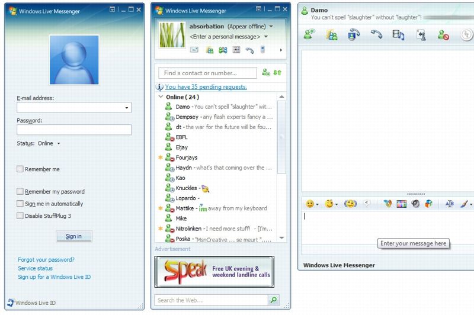This screenshot has height=315, width=474.
Task: Open the 35 pending requests link
Action: 206,87
